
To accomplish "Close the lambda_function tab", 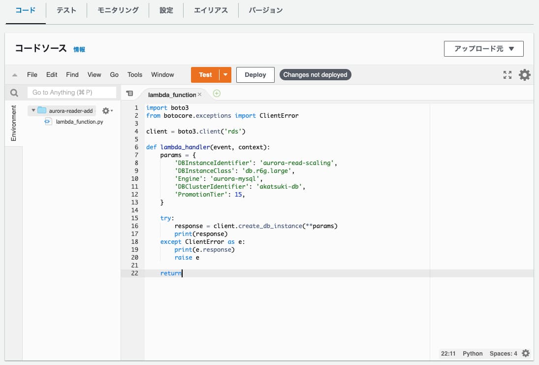I will point(200,95).
